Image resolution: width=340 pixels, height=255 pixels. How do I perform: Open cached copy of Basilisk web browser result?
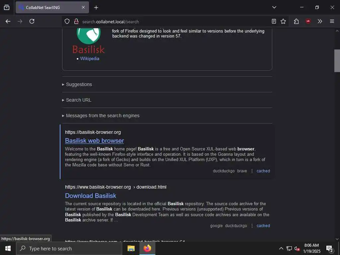(263, 171)
